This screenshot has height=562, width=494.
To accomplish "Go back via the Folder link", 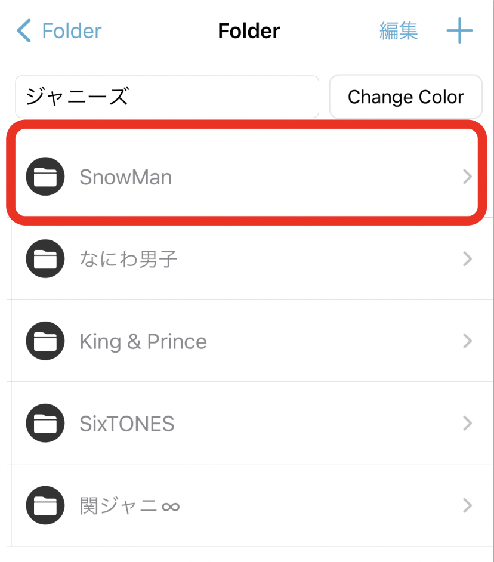I will tap(72, 31).
